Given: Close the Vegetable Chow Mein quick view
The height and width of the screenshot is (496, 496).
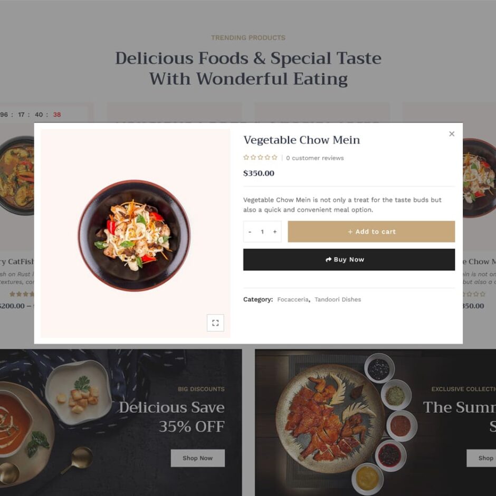Looking at the screenshot, I should 451,134.
